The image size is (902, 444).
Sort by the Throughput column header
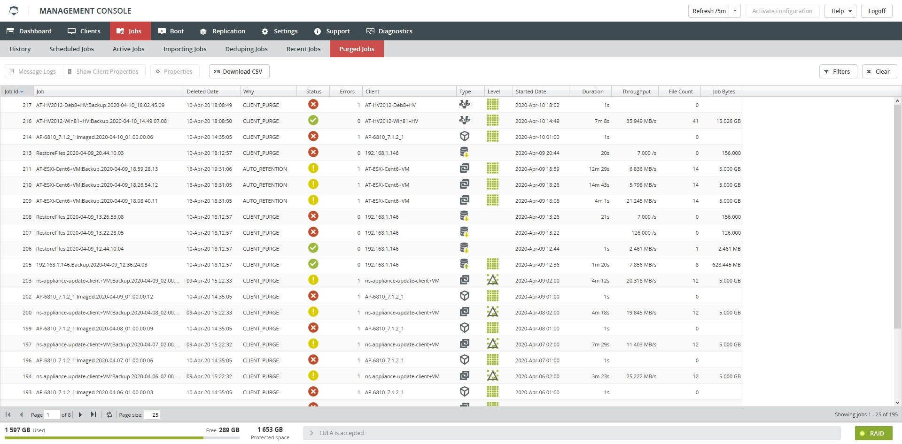pos(635,92)
